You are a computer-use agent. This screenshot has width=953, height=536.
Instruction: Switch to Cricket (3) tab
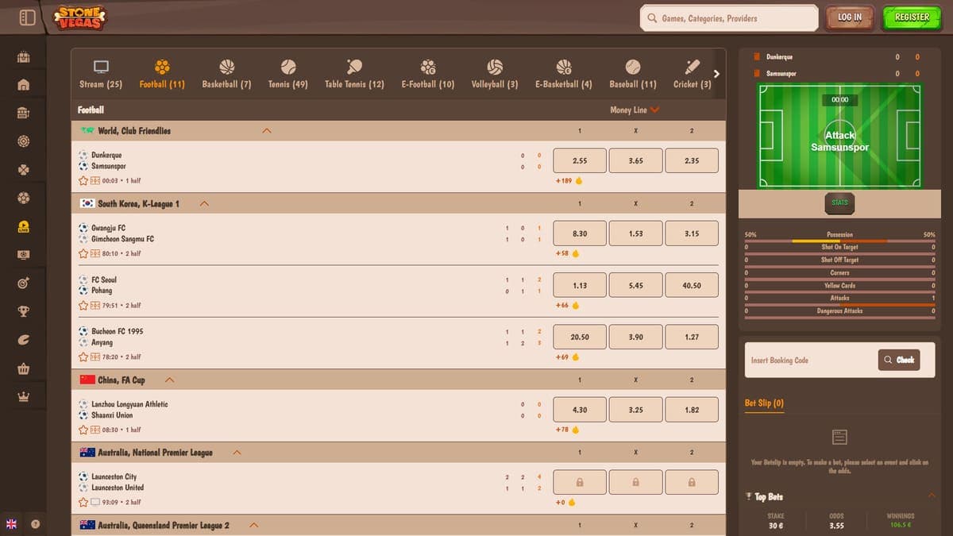(x=693, y=74)
